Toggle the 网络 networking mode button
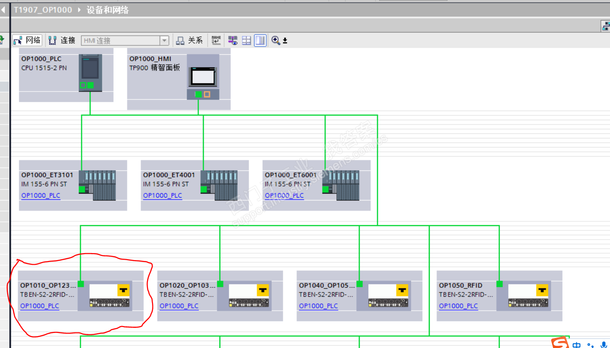The height and width of the screenshot is (348, 610). tap(27, 41)
